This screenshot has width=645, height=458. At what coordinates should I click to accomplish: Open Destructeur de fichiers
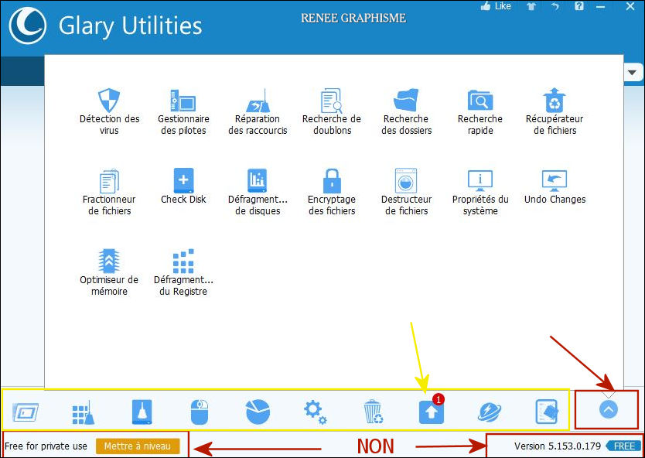pos(406,192)
